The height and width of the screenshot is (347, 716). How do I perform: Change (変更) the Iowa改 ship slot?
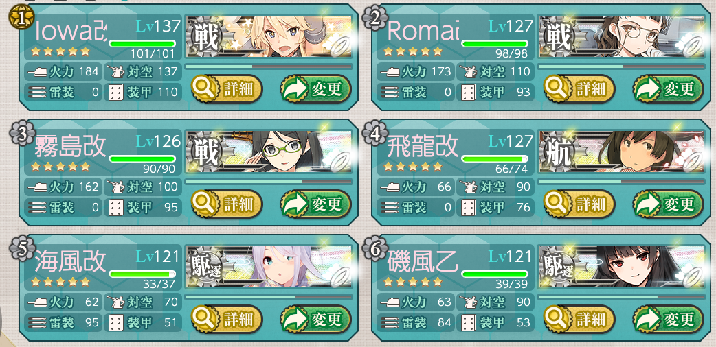[315, 89]
